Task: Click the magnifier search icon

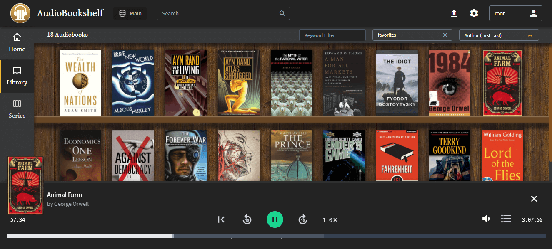Action: coord(282,13)
